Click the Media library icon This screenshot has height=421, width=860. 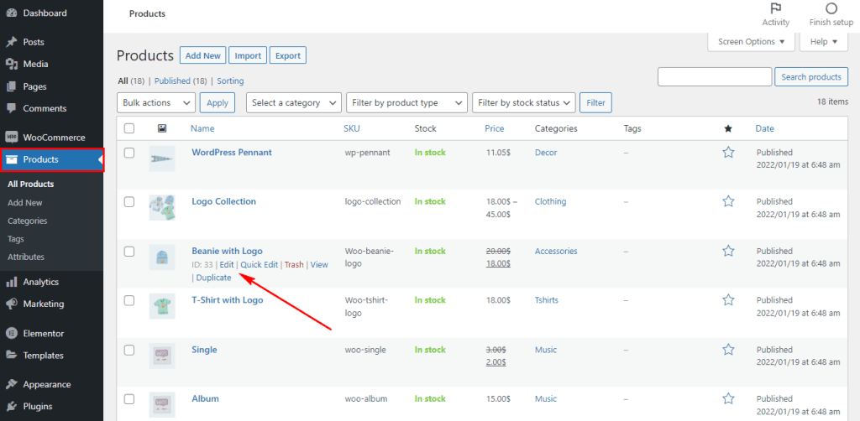(11, 64)
